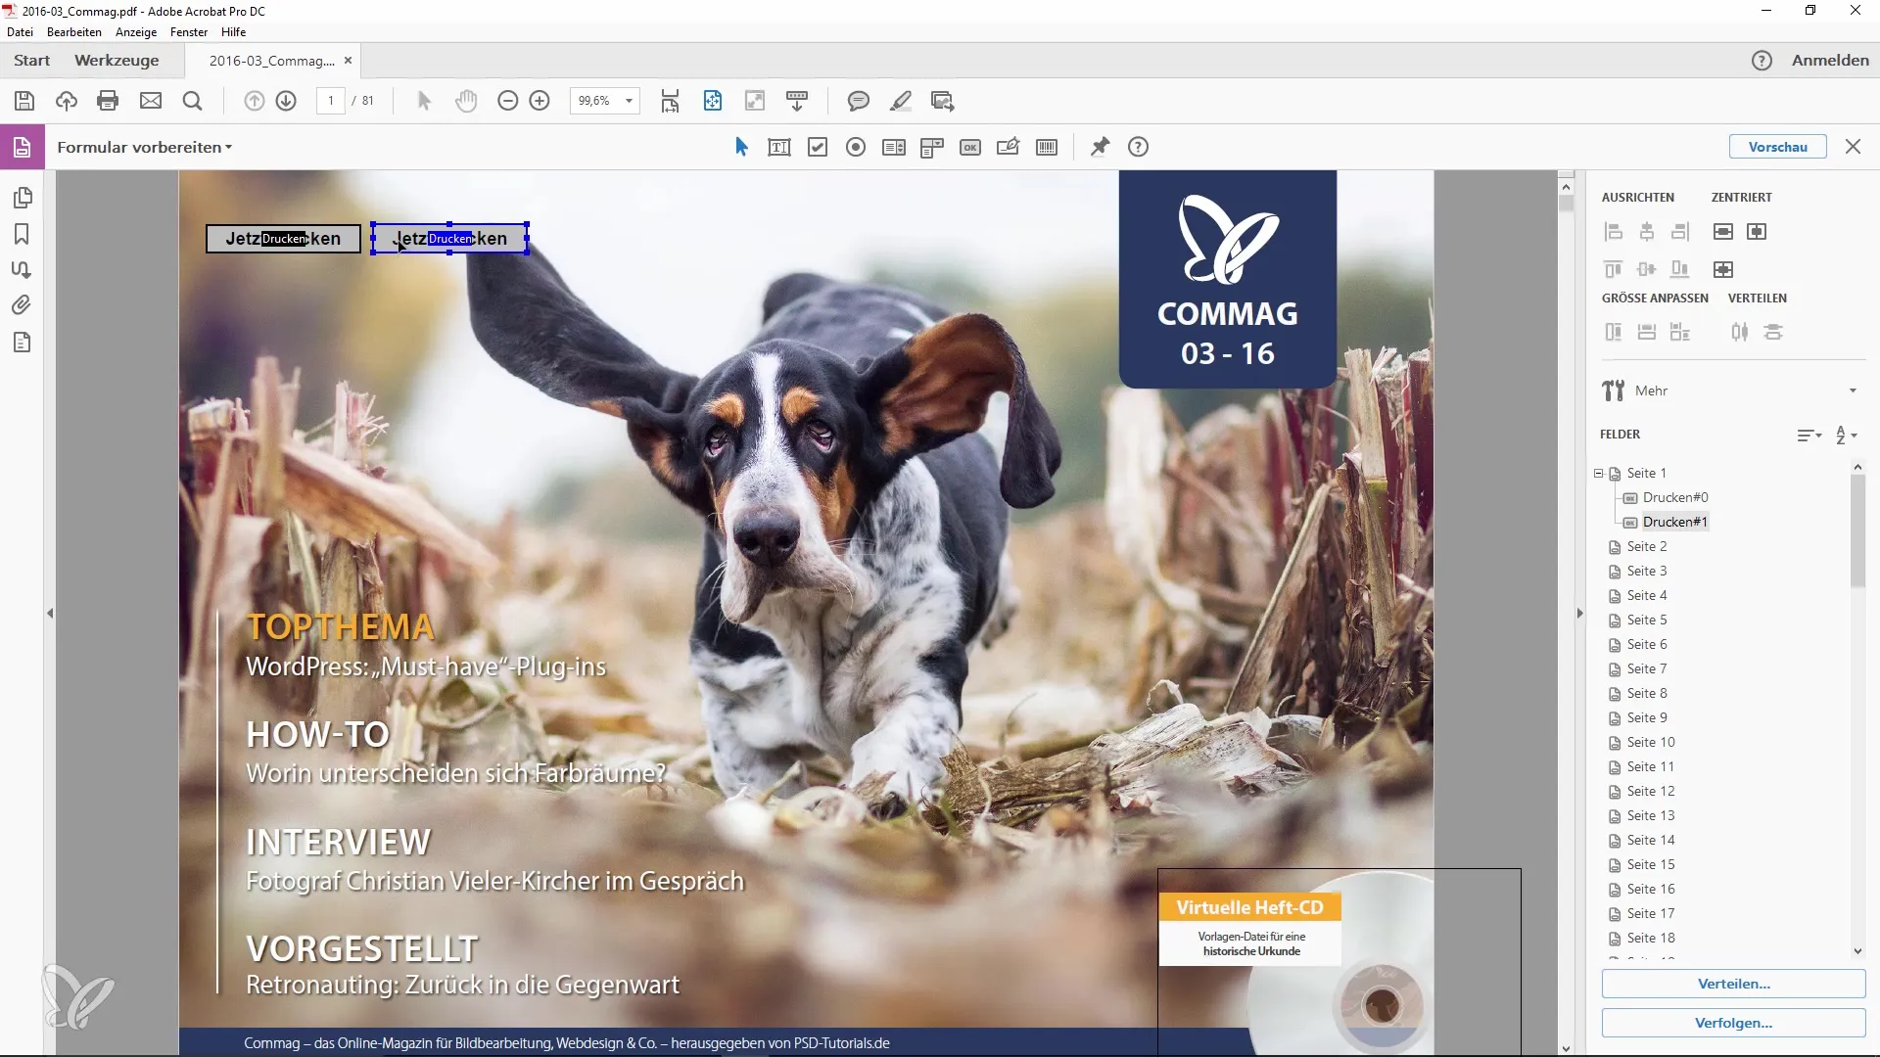1880x1057 pixels.
Task: Select Drucken#0 field in list
Action: point(1674,497)
